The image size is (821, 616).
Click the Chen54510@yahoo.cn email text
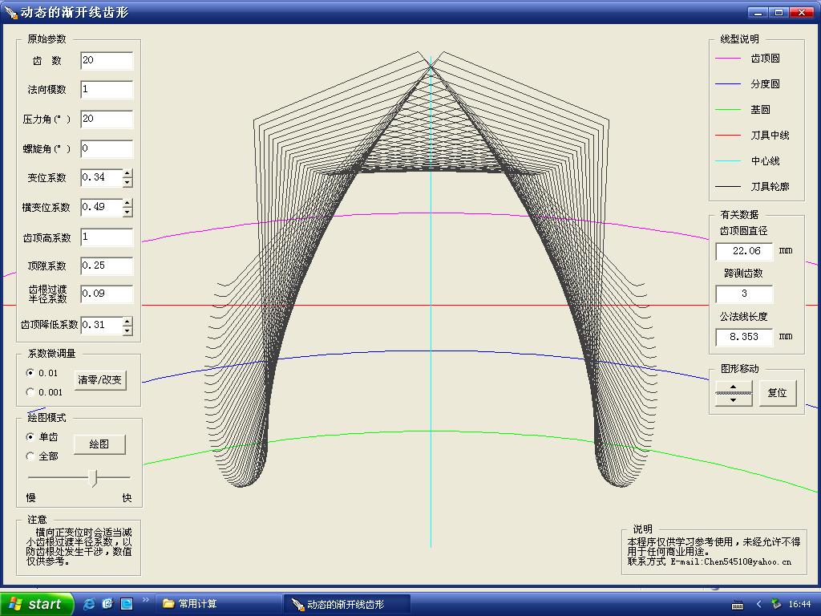click(x=748, y=561)
